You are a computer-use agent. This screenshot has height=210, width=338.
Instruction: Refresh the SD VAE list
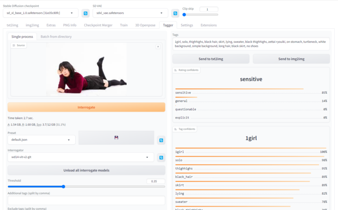[175, 13]
